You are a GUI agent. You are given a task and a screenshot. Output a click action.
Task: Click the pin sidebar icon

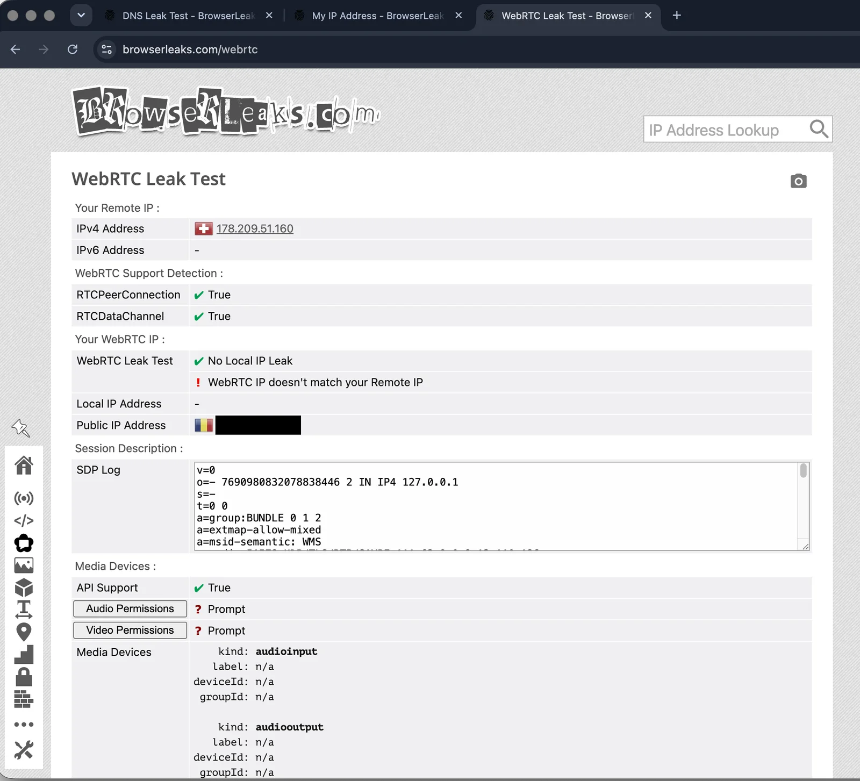click(20, 428)
